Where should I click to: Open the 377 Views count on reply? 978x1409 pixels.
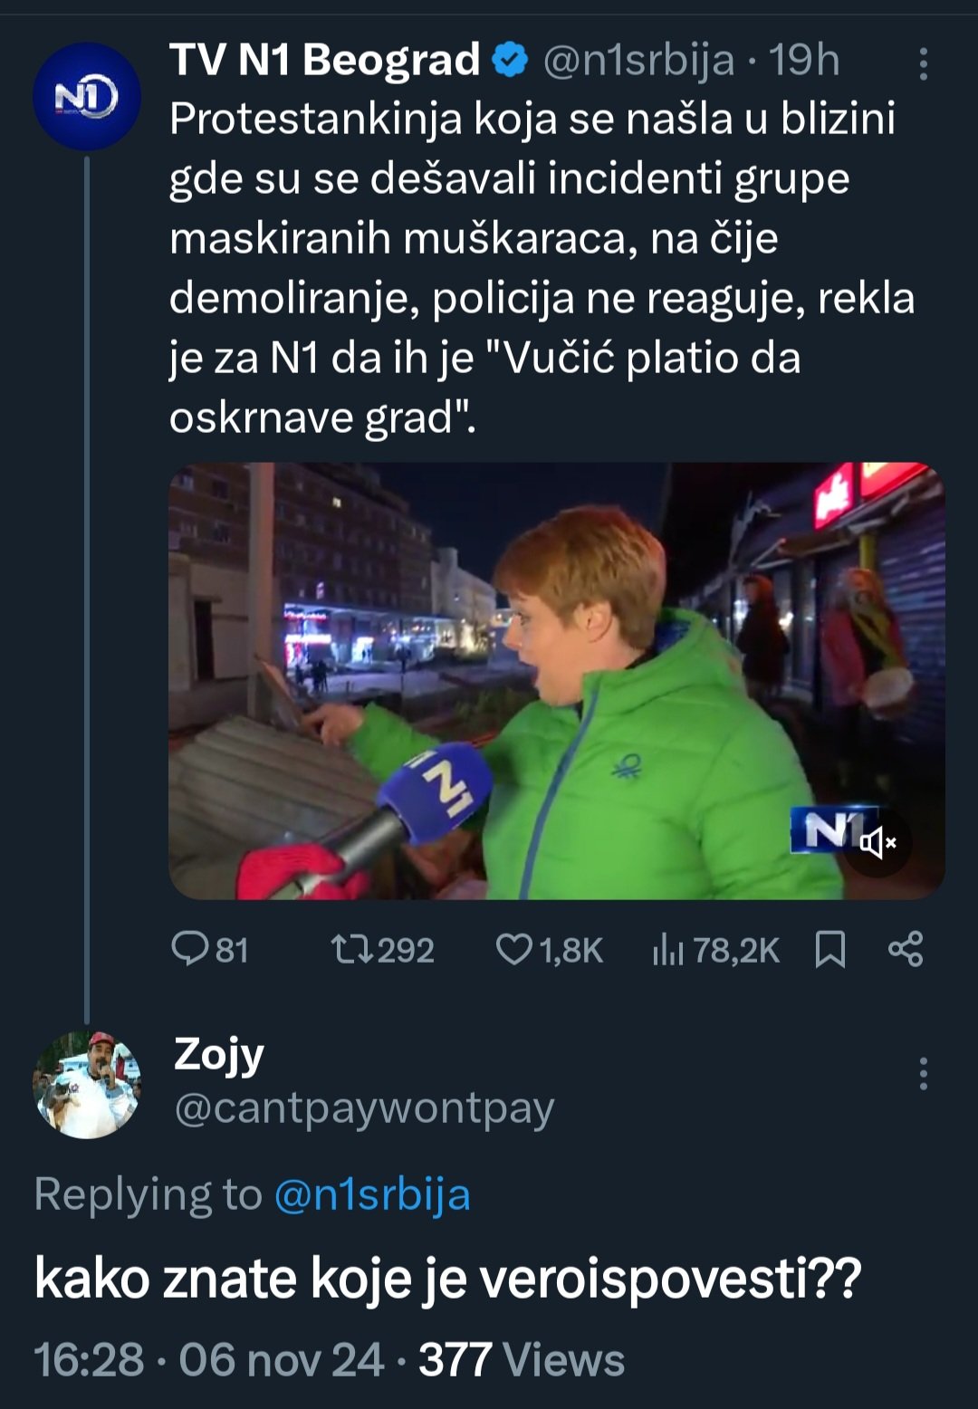tap(522, 1360)
